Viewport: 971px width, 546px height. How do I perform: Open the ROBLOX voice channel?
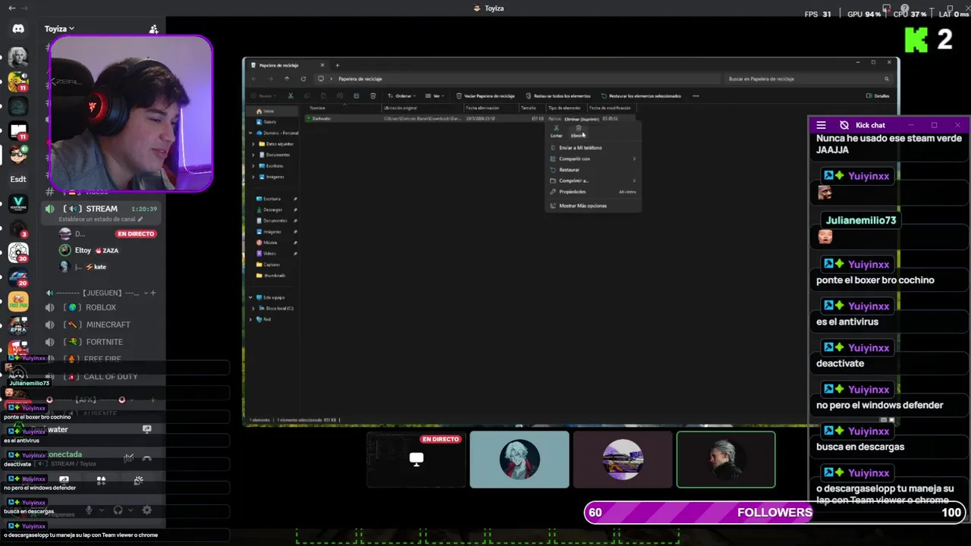[x=101, y=308]
